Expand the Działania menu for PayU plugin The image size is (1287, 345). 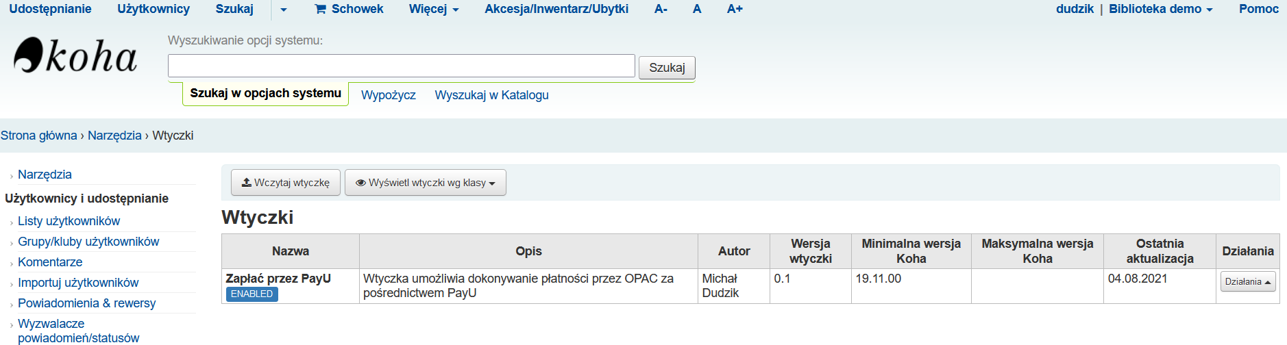pos(1247,281)
